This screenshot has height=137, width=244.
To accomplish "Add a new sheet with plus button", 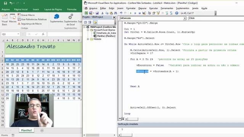I will pyautogui.click(x=42, y=131).
